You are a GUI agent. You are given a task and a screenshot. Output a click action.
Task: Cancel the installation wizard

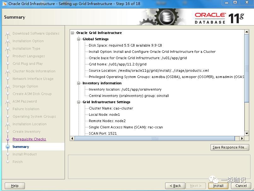(241, 186)
